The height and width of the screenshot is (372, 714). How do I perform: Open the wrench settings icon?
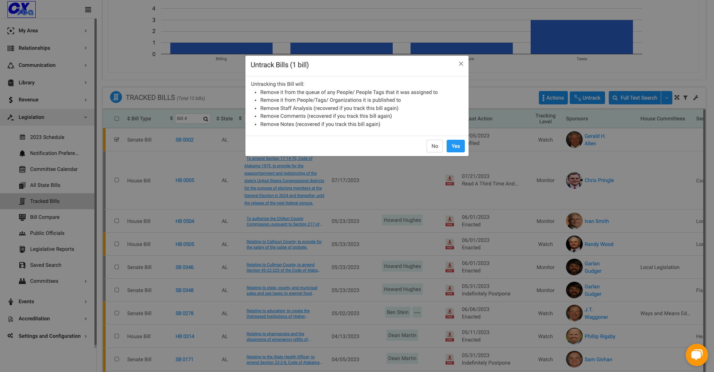pyautogui.click(x=696, y=98)
